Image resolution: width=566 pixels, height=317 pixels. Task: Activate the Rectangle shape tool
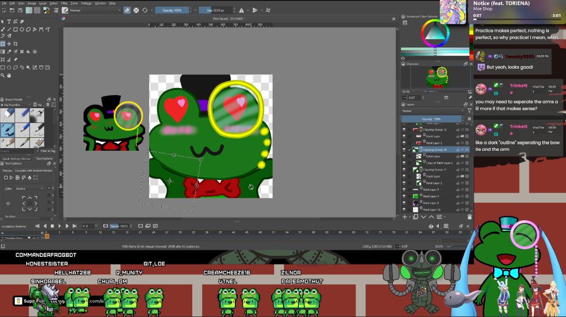pyautogui.click(x=15, y=30)
